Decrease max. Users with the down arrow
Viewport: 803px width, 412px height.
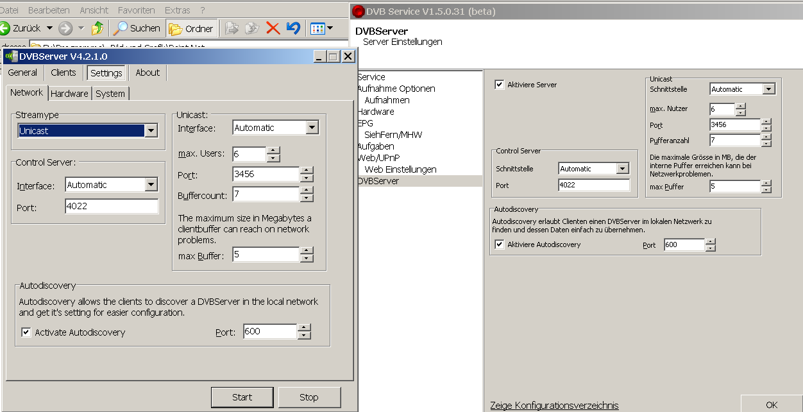click(273, 158)
